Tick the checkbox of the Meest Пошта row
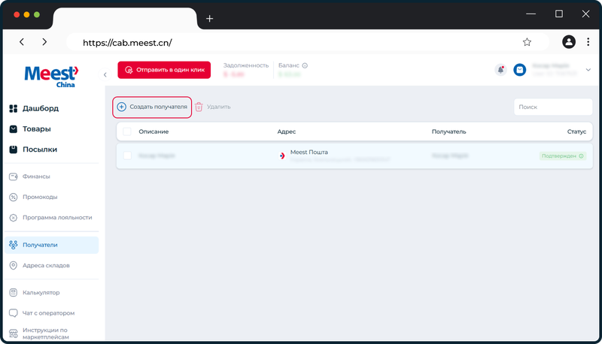 point(127,155)
